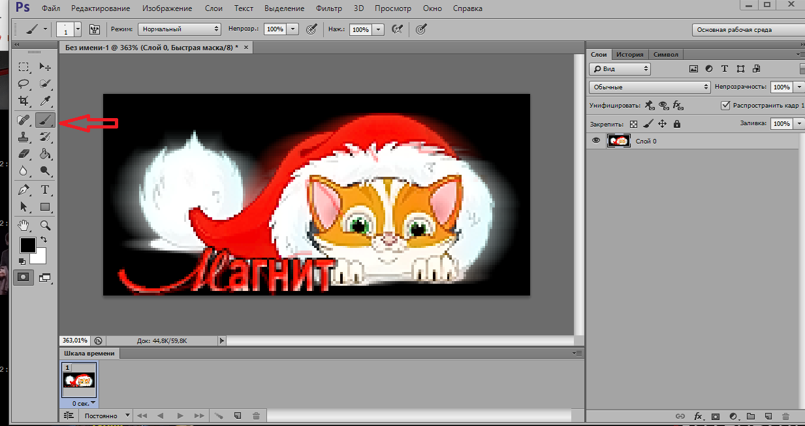Select the Dodge tool
Screen dimensions: 805x426
pyautogui.click(x=45, y=171)
